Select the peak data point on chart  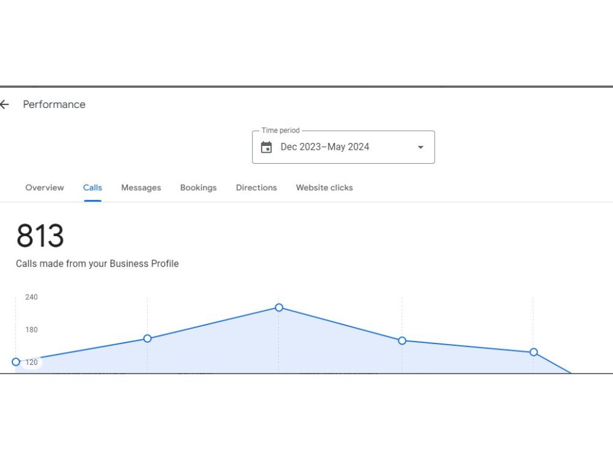[x=279, y=307]
